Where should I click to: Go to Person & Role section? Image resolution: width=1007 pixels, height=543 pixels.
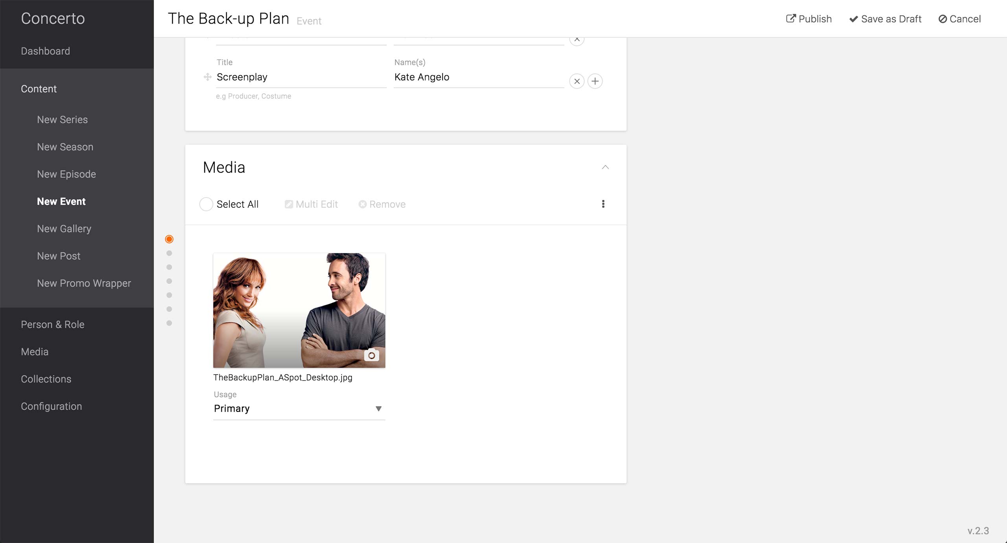pyautogui.click(x=53, y=325)
